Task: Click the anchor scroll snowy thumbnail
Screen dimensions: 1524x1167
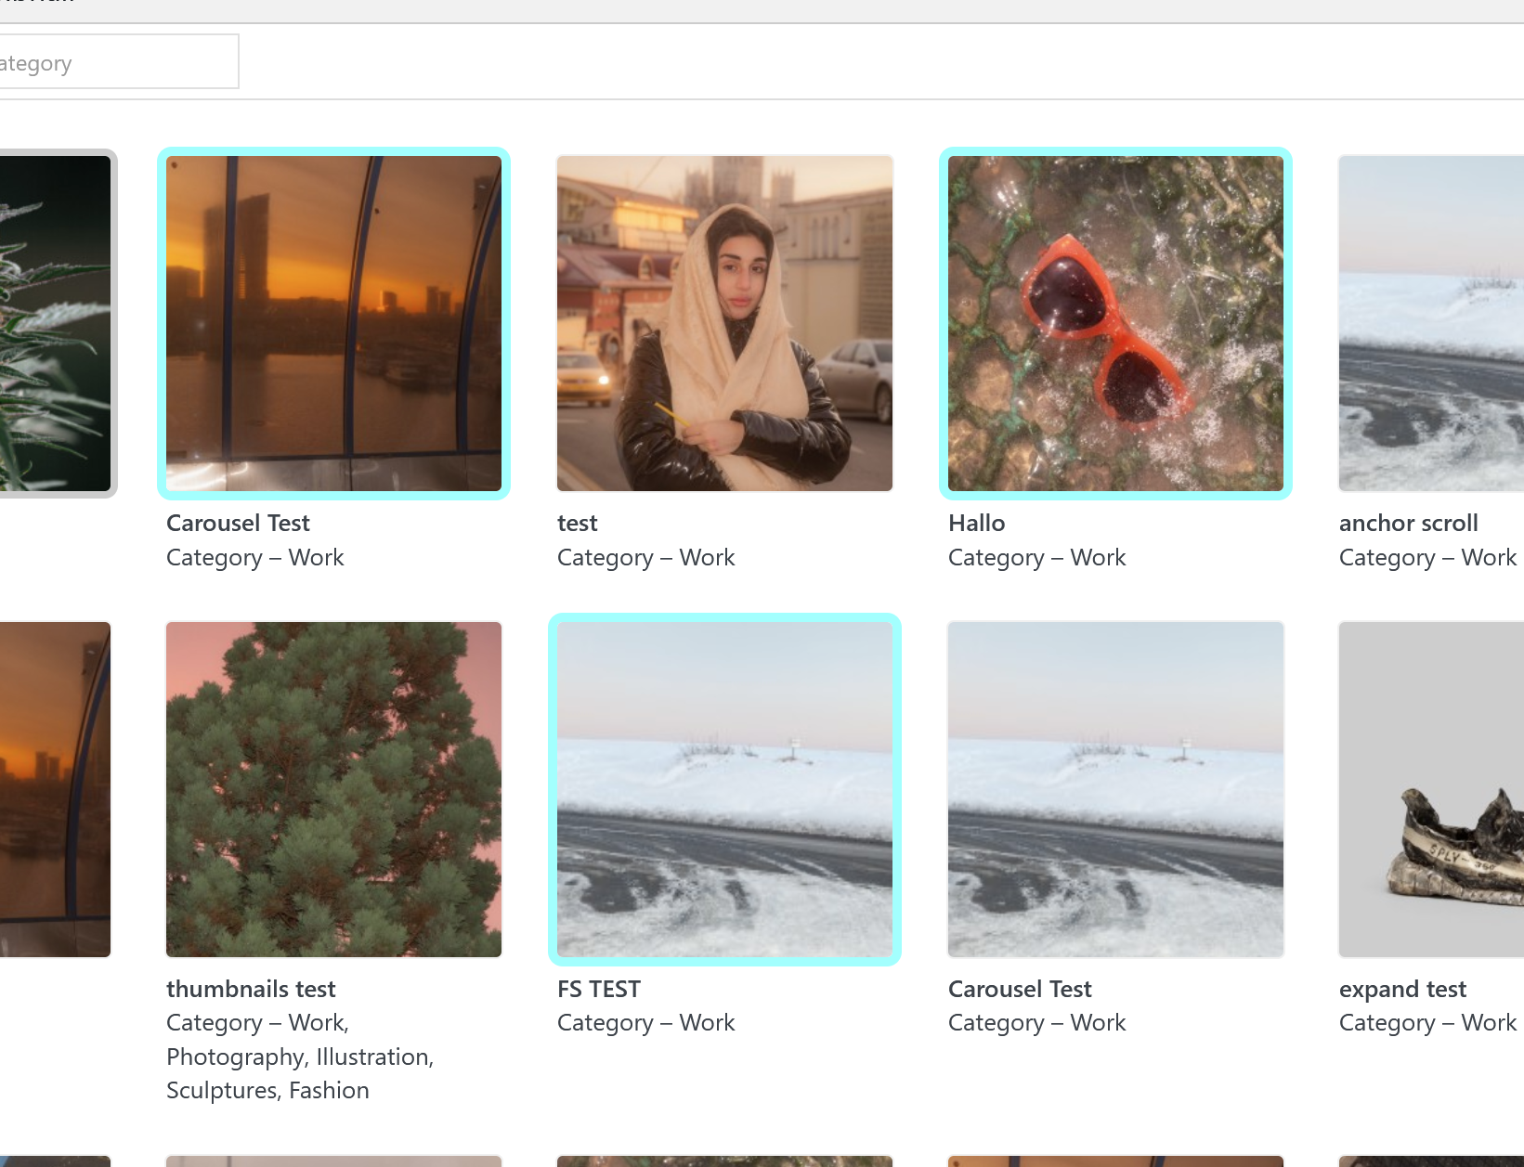Action: [x=1430, y=323]
